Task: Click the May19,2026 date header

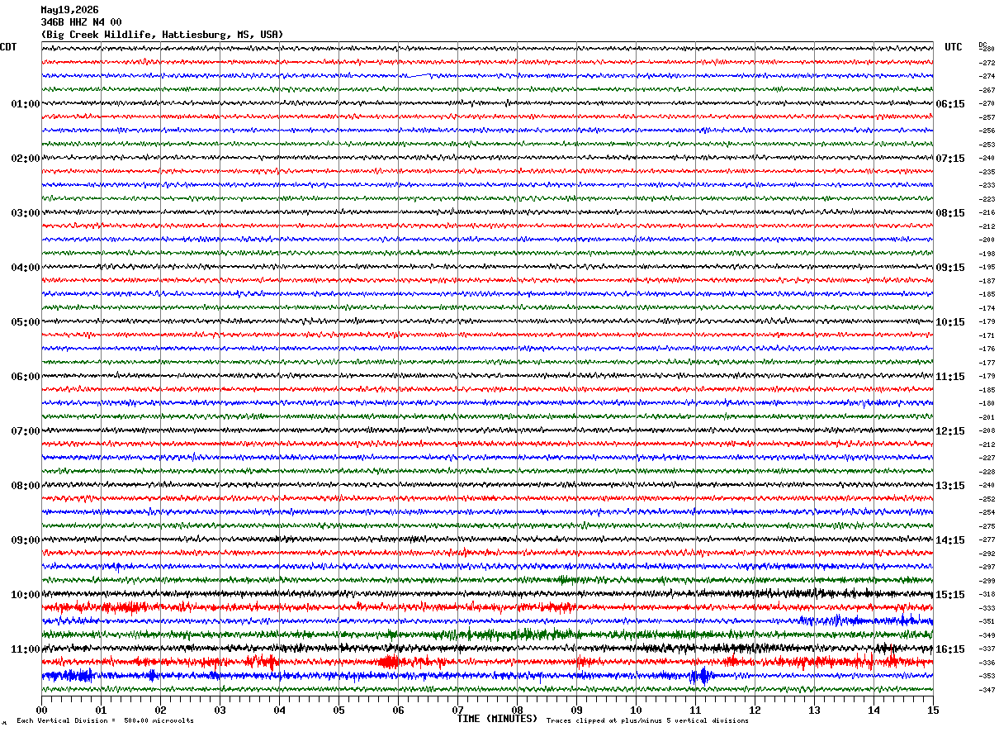Action: point(70,10)
